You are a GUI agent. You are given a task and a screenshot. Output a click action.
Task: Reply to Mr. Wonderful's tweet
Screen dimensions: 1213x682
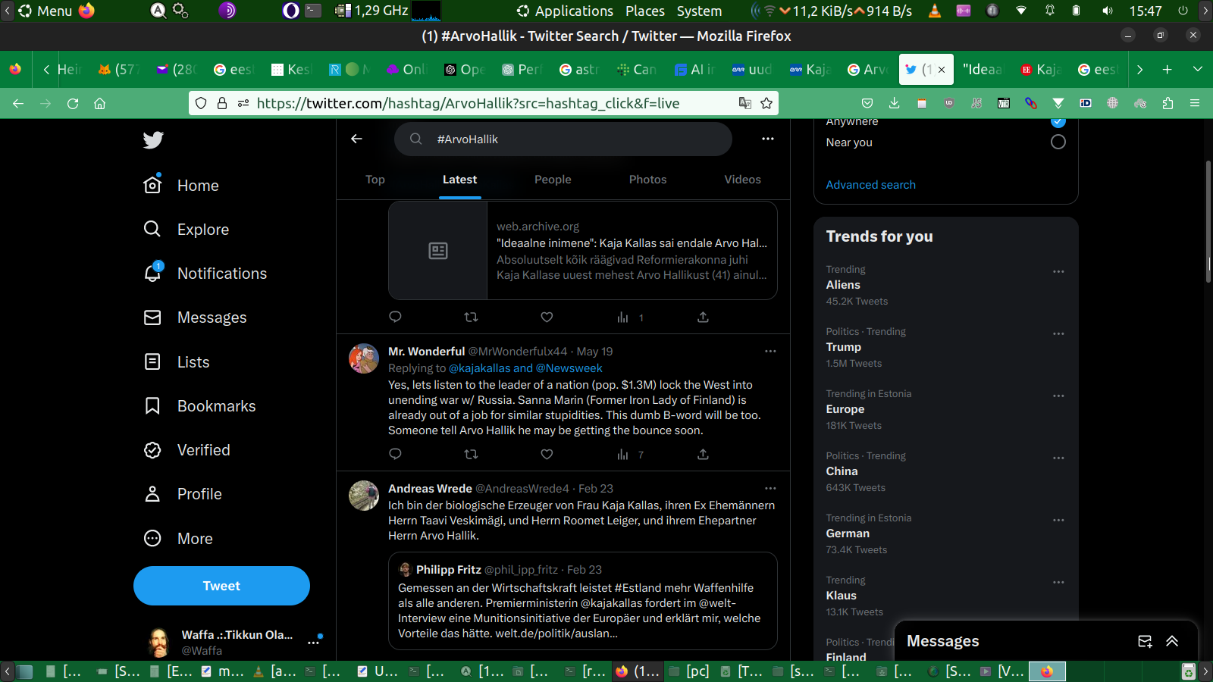395,454
